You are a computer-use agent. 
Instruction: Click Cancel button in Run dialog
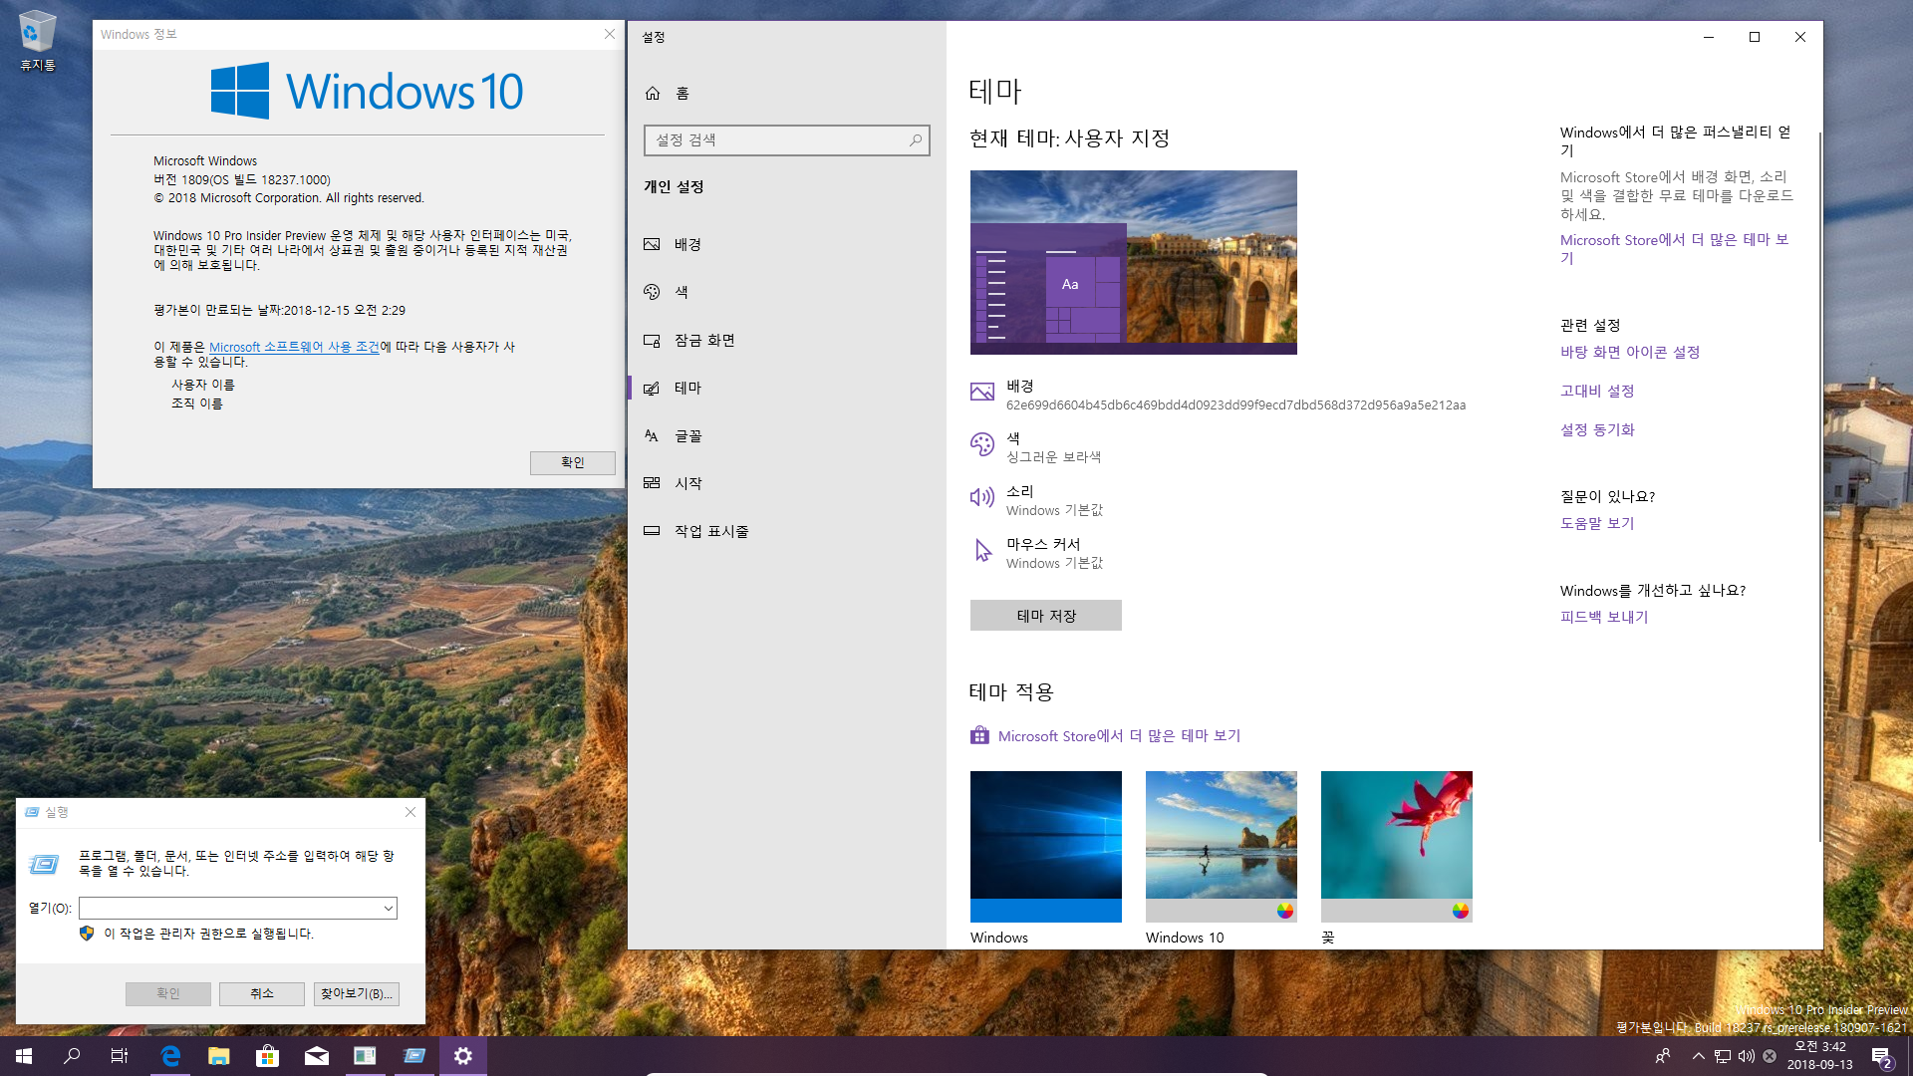point(262,993)
